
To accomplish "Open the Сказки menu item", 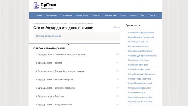I will [152, 15].
